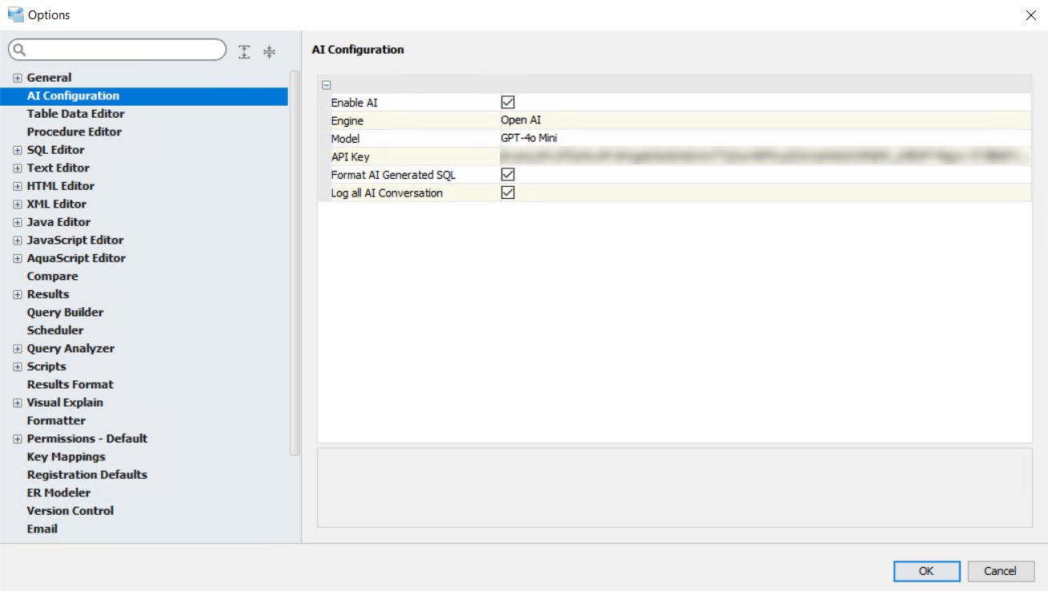Click OK to save options
Image resolution: width=1048 pixels, height=591 pixels.
coord(927,571)
